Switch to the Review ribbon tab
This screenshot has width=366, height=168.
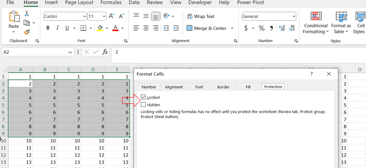pos(155,3)
